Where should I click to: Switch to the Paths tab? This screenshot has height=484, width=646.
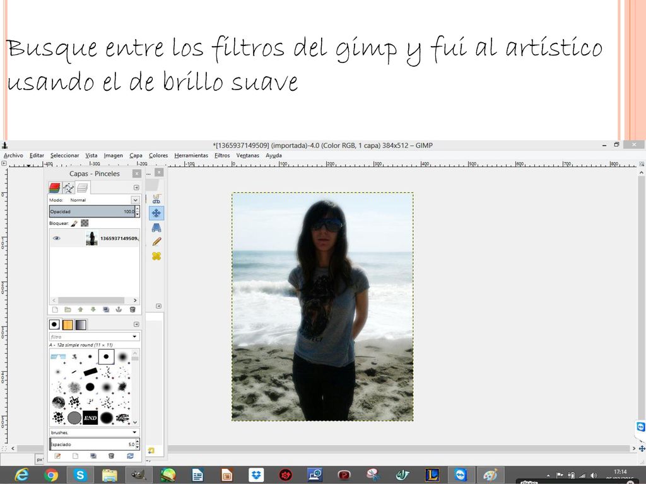[68, 188]
